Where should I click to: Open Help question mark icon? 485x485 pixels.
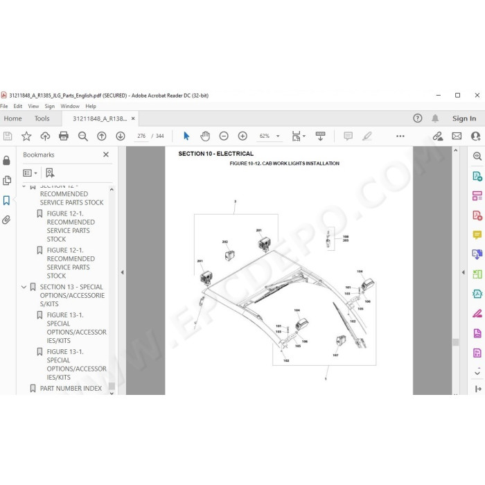tap(418, 118)
